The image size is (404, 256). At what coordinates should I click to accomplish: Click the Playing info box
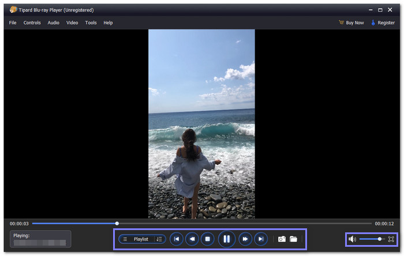click(x=40, y=239)
